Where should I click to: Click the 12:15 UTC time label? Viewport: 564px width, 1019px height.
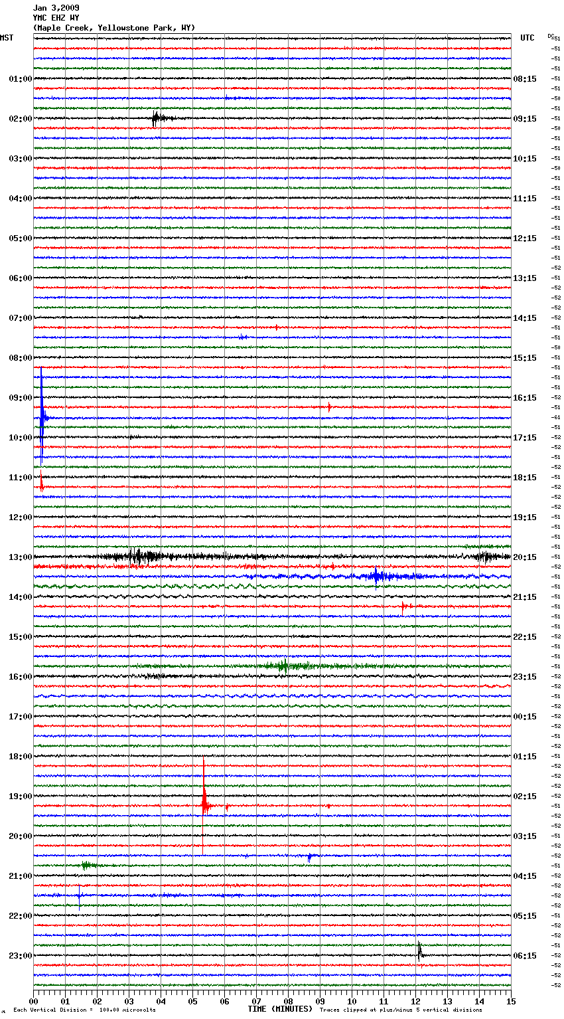coord(525,238)
